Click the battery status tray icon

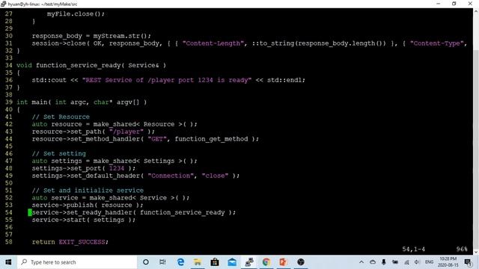click(x=395, y=262)
